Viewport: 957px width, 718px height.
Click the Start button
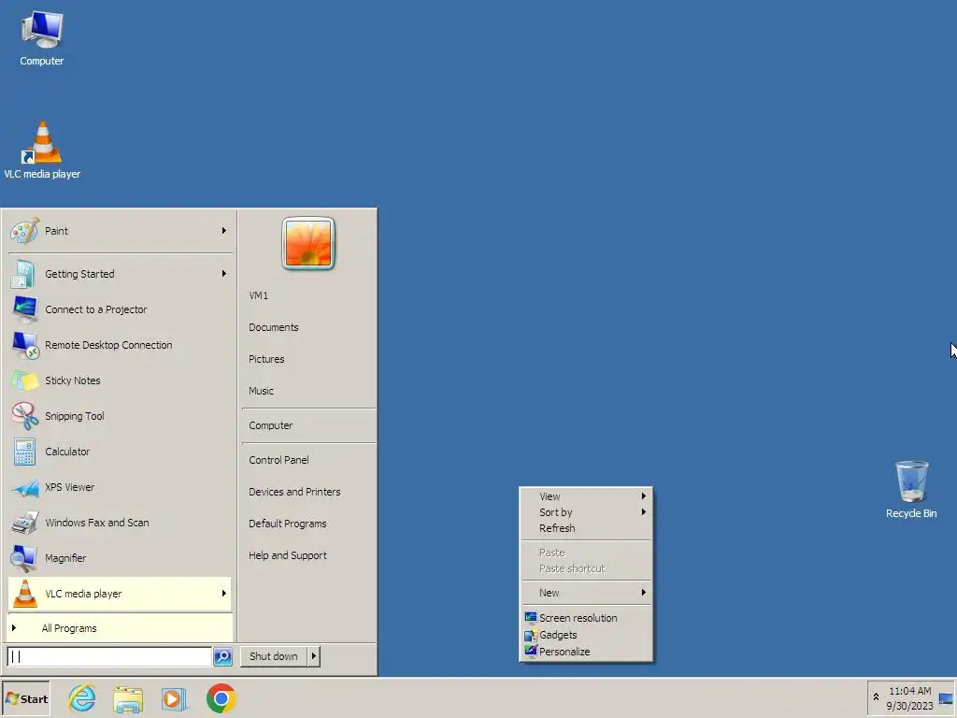tap(26, 699)
